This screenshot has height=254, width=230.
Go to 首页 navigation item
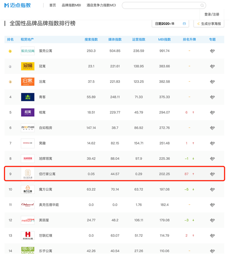[x=53, y=5]
